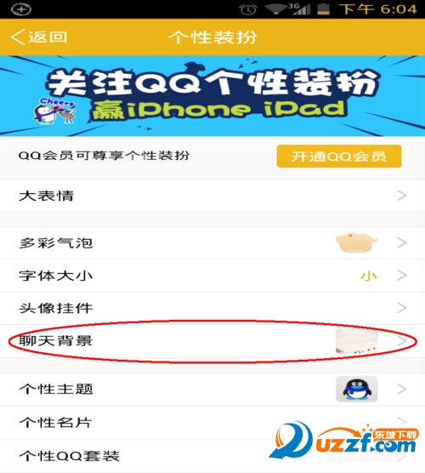
Task: Open the 多彩气泡 menu entry
Action: click(212, 242)
